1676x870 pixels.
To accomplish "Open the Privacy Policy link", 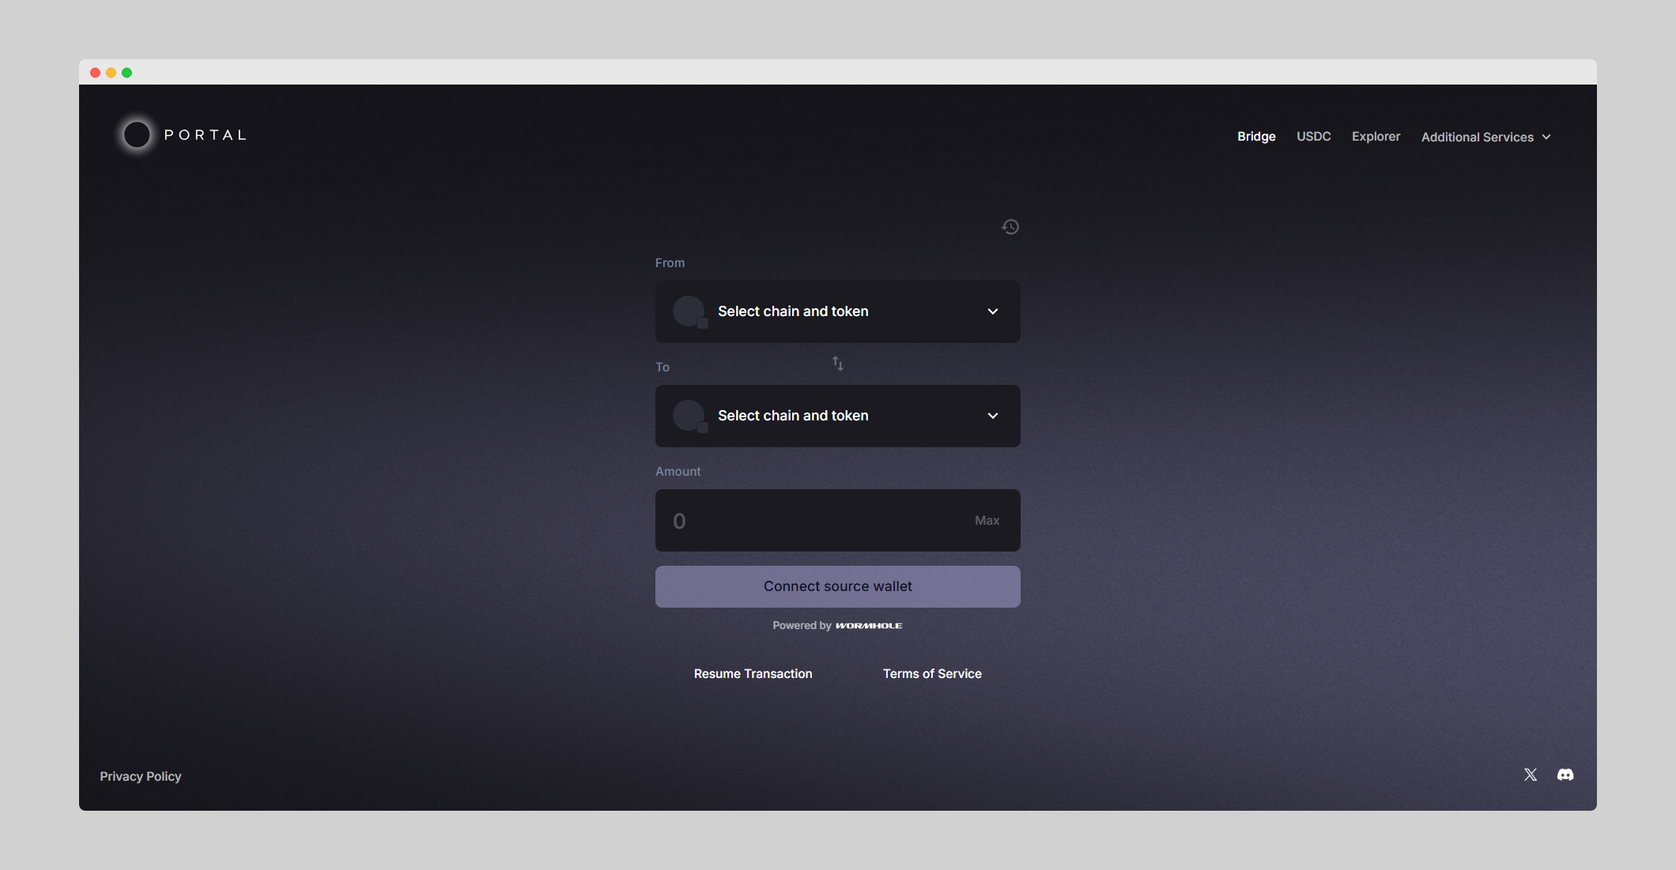I will click(141, 777).
